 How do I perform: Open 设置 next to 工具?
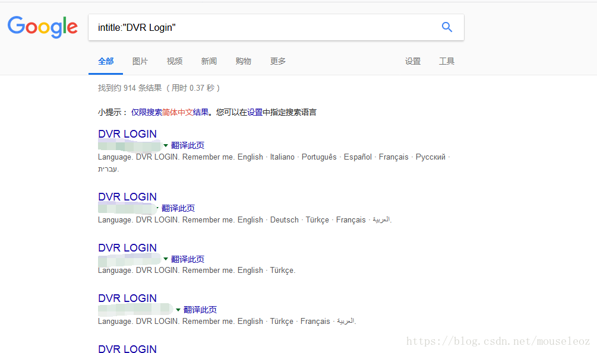413,61
